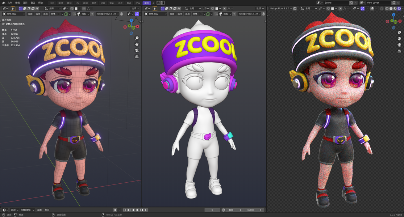Open 选项 options dropdown in middle viewport
404x217 pixels.
click(x=260, y=8)
